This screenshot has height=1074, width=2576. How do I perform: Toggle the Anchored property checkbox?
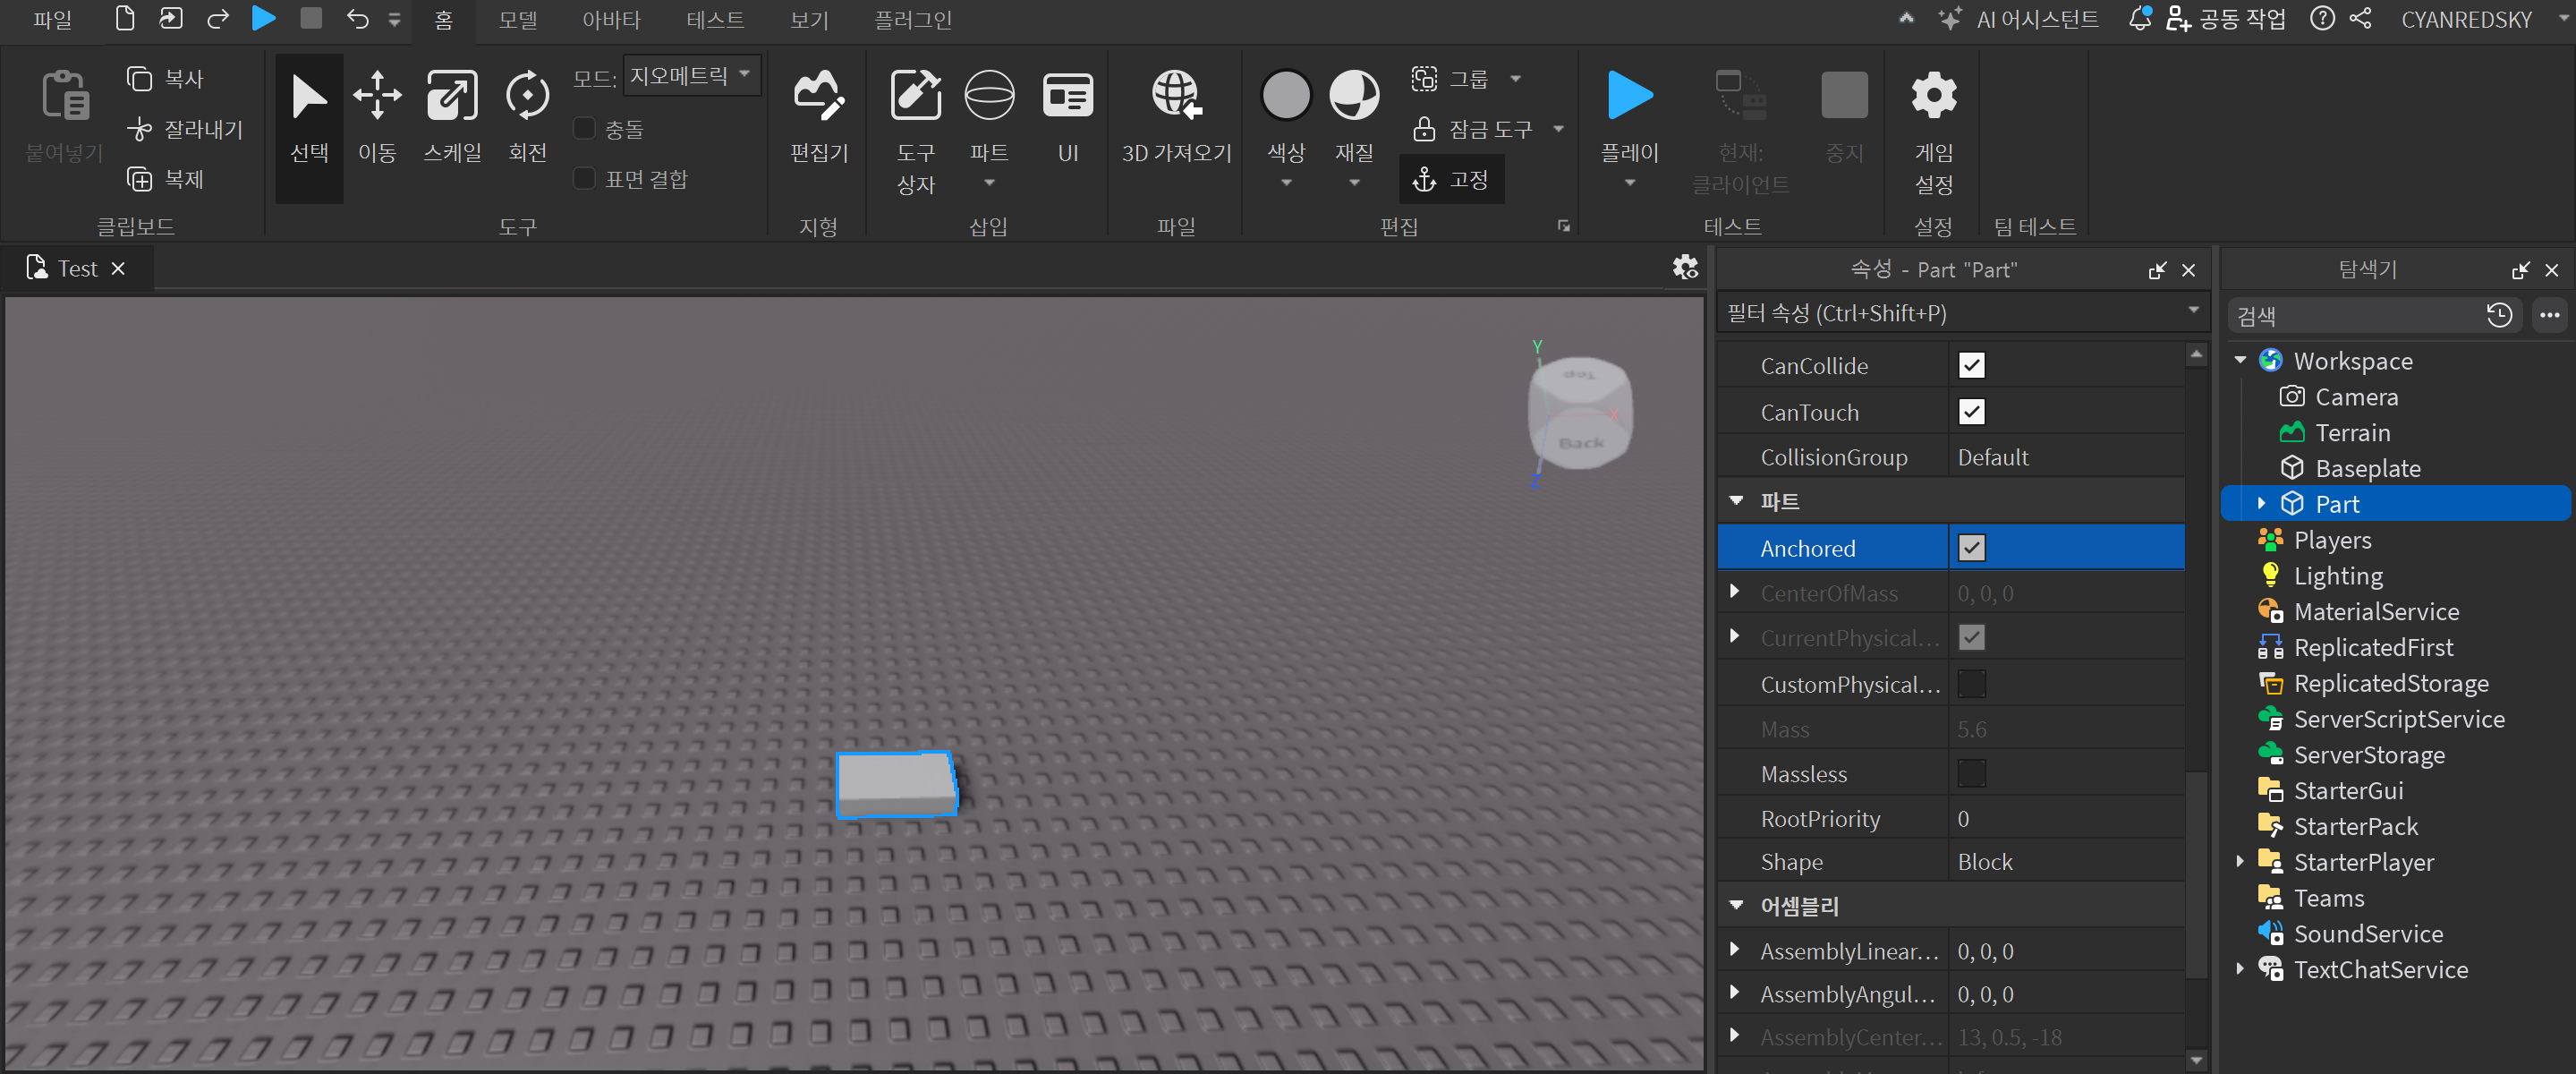point(1971,548)
